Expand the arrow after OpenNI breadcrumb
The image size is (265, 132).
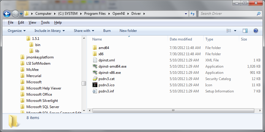point(128,14)
